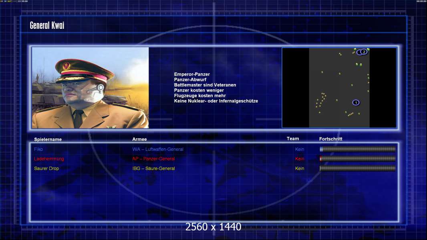Click Ladehemmung's team value Kein
This screenshot has width=427, height=240.
300,159
